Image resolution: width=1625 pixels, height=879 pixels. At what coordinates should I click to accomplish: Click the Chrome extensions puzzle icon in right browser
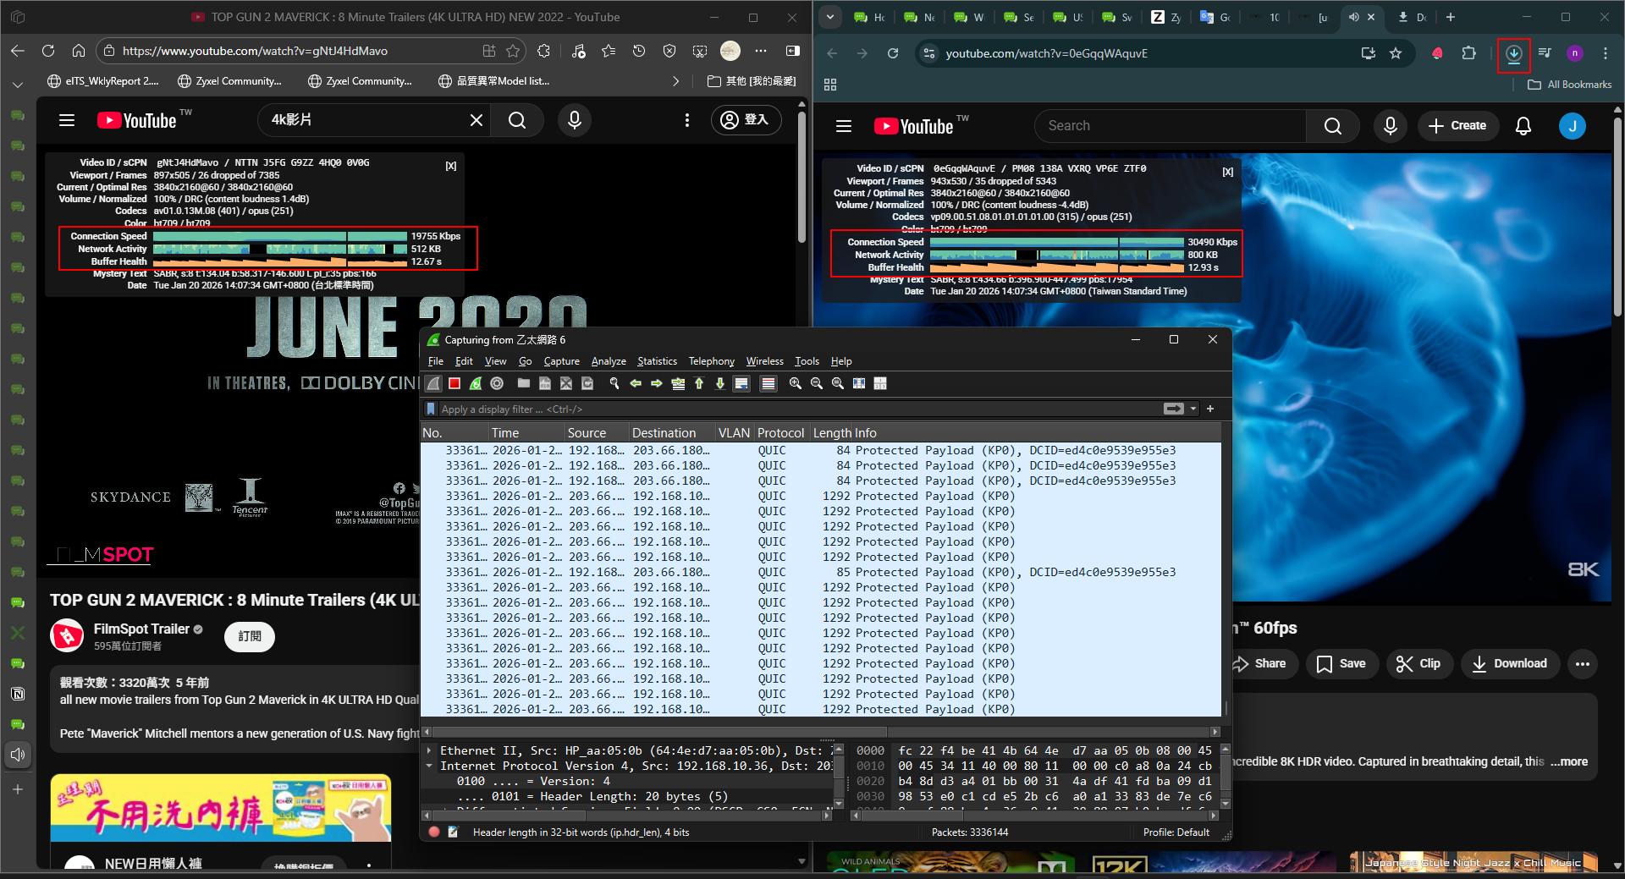[x=1468, y=53]
